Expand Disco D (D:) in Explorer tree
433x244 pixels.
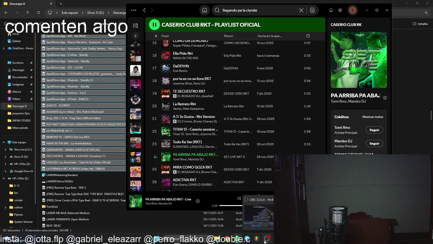[x=5, y=157]
